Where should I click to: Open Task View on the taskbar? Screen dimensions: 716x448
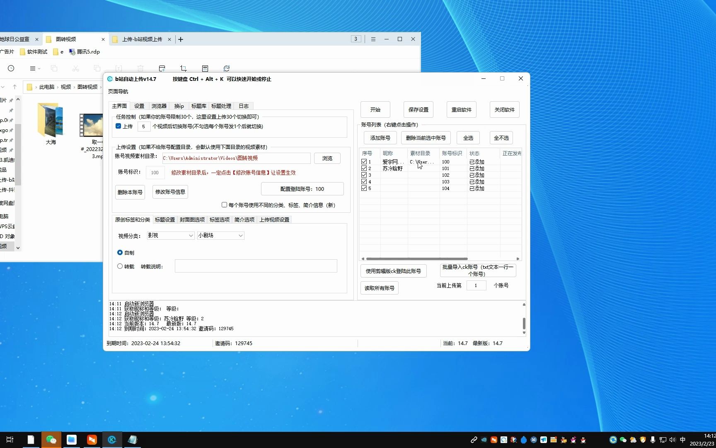click(x=10, y=440)
